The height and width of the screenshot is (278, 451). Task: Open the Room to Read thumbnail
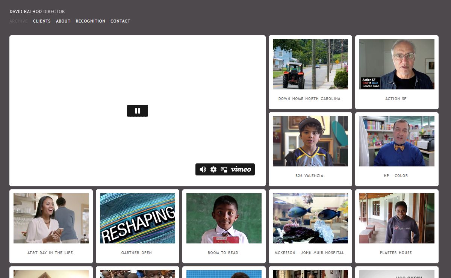(x=224, y=218)
